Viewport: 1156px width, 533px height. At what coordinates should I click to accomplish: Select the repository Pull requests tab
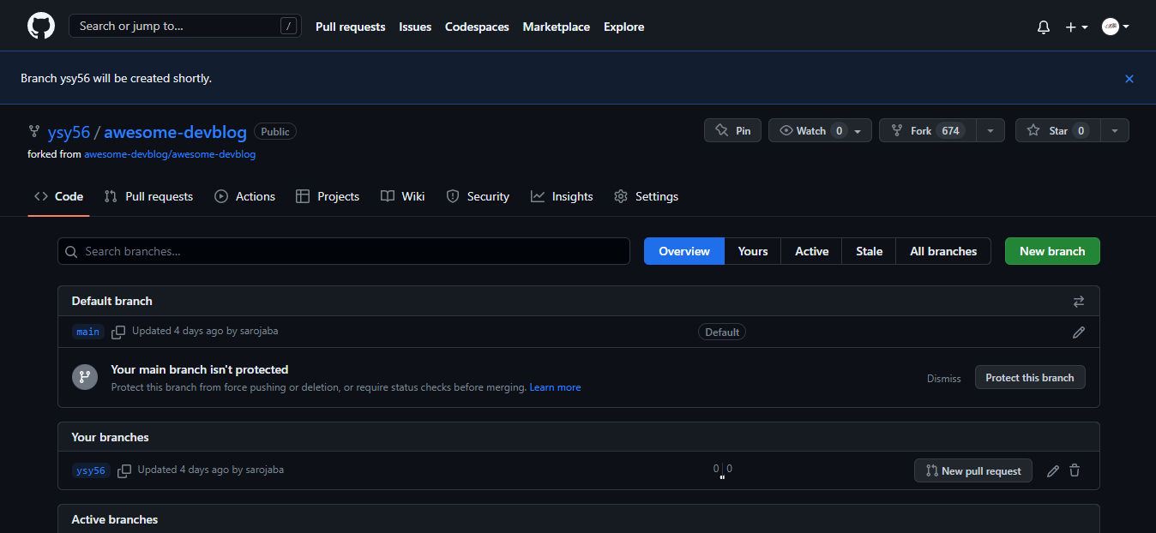pyautogui.click(x=148, y=196)
